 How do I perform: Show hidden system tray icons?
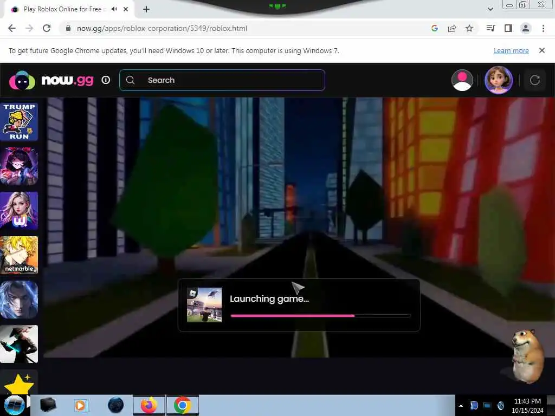click(461, 406)
